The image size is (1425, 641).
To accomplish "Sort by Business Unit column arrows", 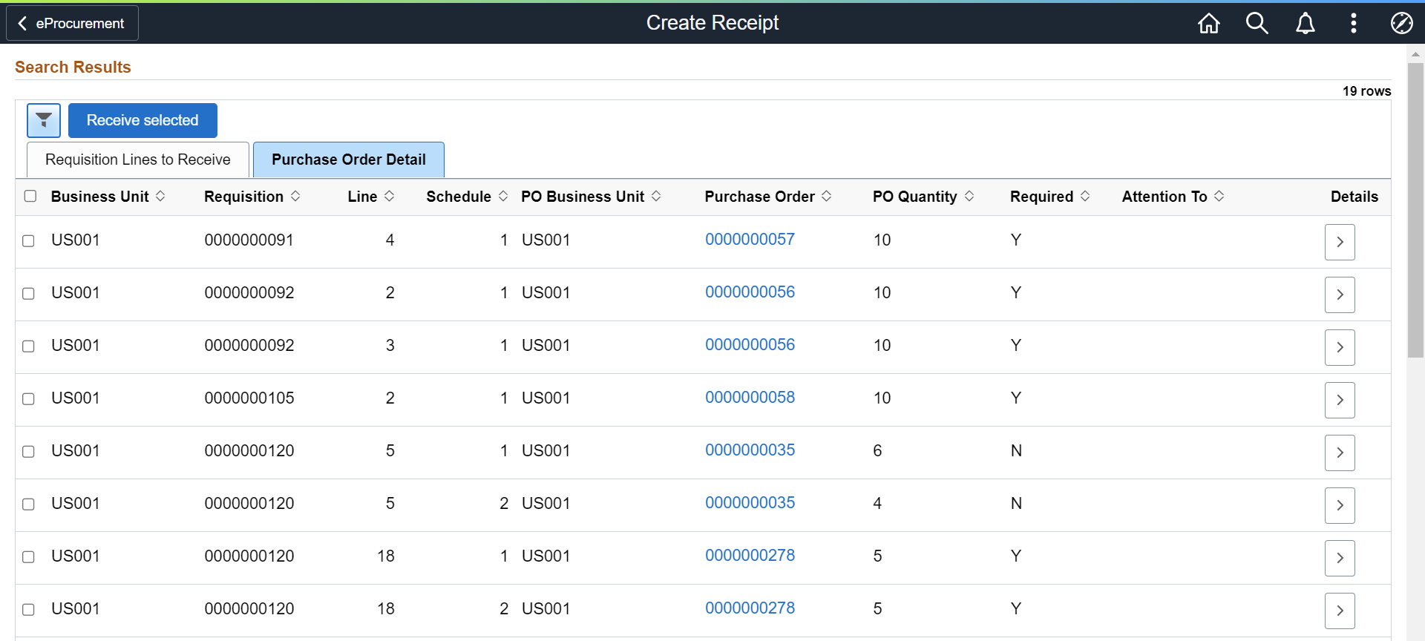I will (160, 196).
